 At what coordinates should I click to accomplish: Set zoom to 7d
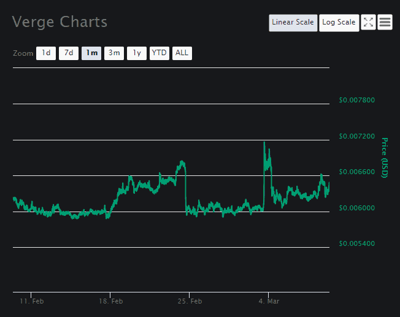(69, 53)
